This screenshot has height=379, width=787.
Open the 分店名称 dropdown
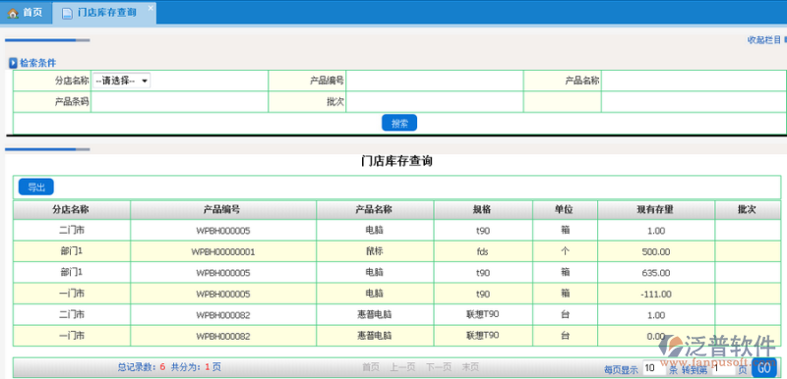pyautogui.click(x=121, y=81)
